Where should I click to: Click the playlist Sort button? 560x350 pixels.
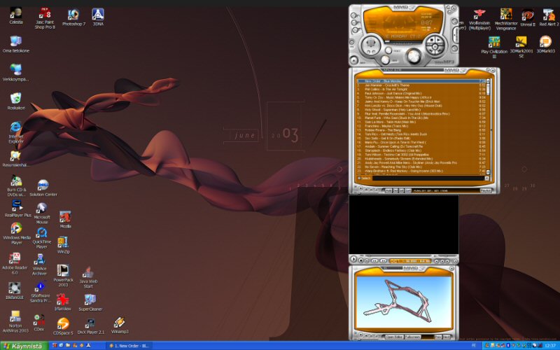click(x=407, y=190)
